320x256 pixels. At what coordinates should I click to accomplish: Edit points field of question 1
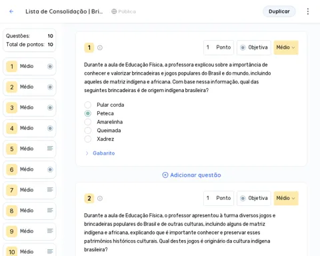(x=219, y=47)
